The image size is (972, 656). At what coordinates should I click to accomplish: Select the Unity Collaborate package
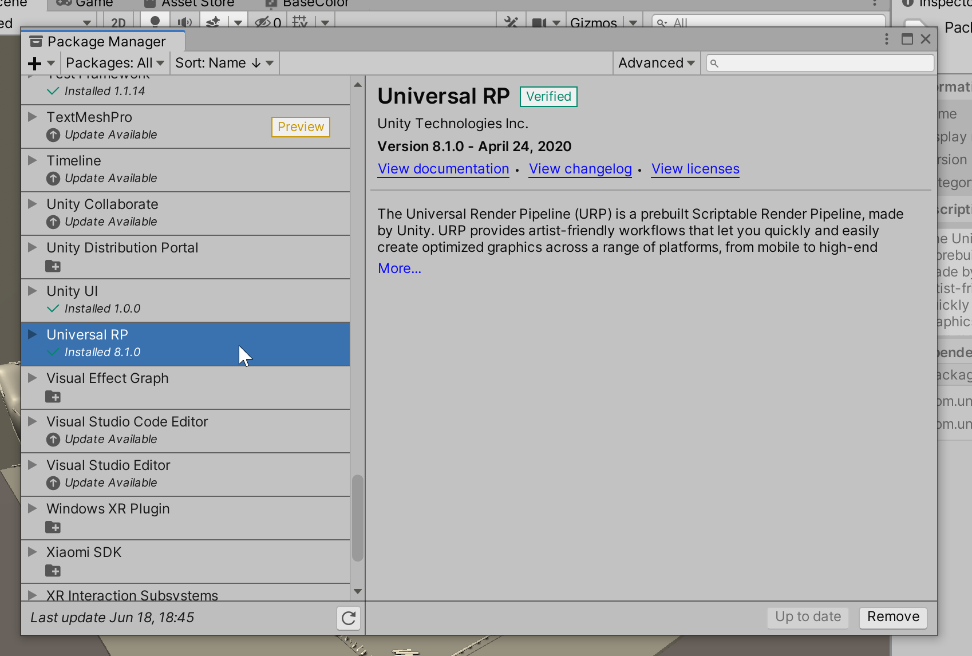[185, 214]
